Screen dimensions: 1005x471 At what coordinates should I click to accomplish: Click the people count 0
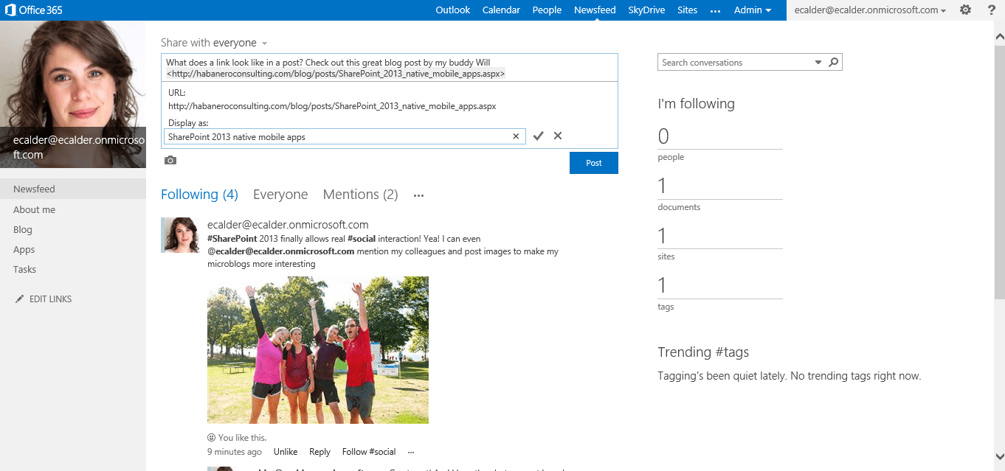click(x=663, y=136)
